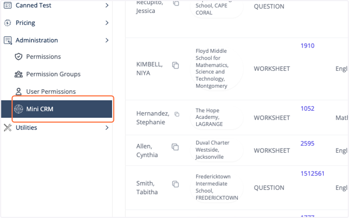Expand the Utilities chevron
Viewport: 349px width, 218px height.
tap(107, 127)
